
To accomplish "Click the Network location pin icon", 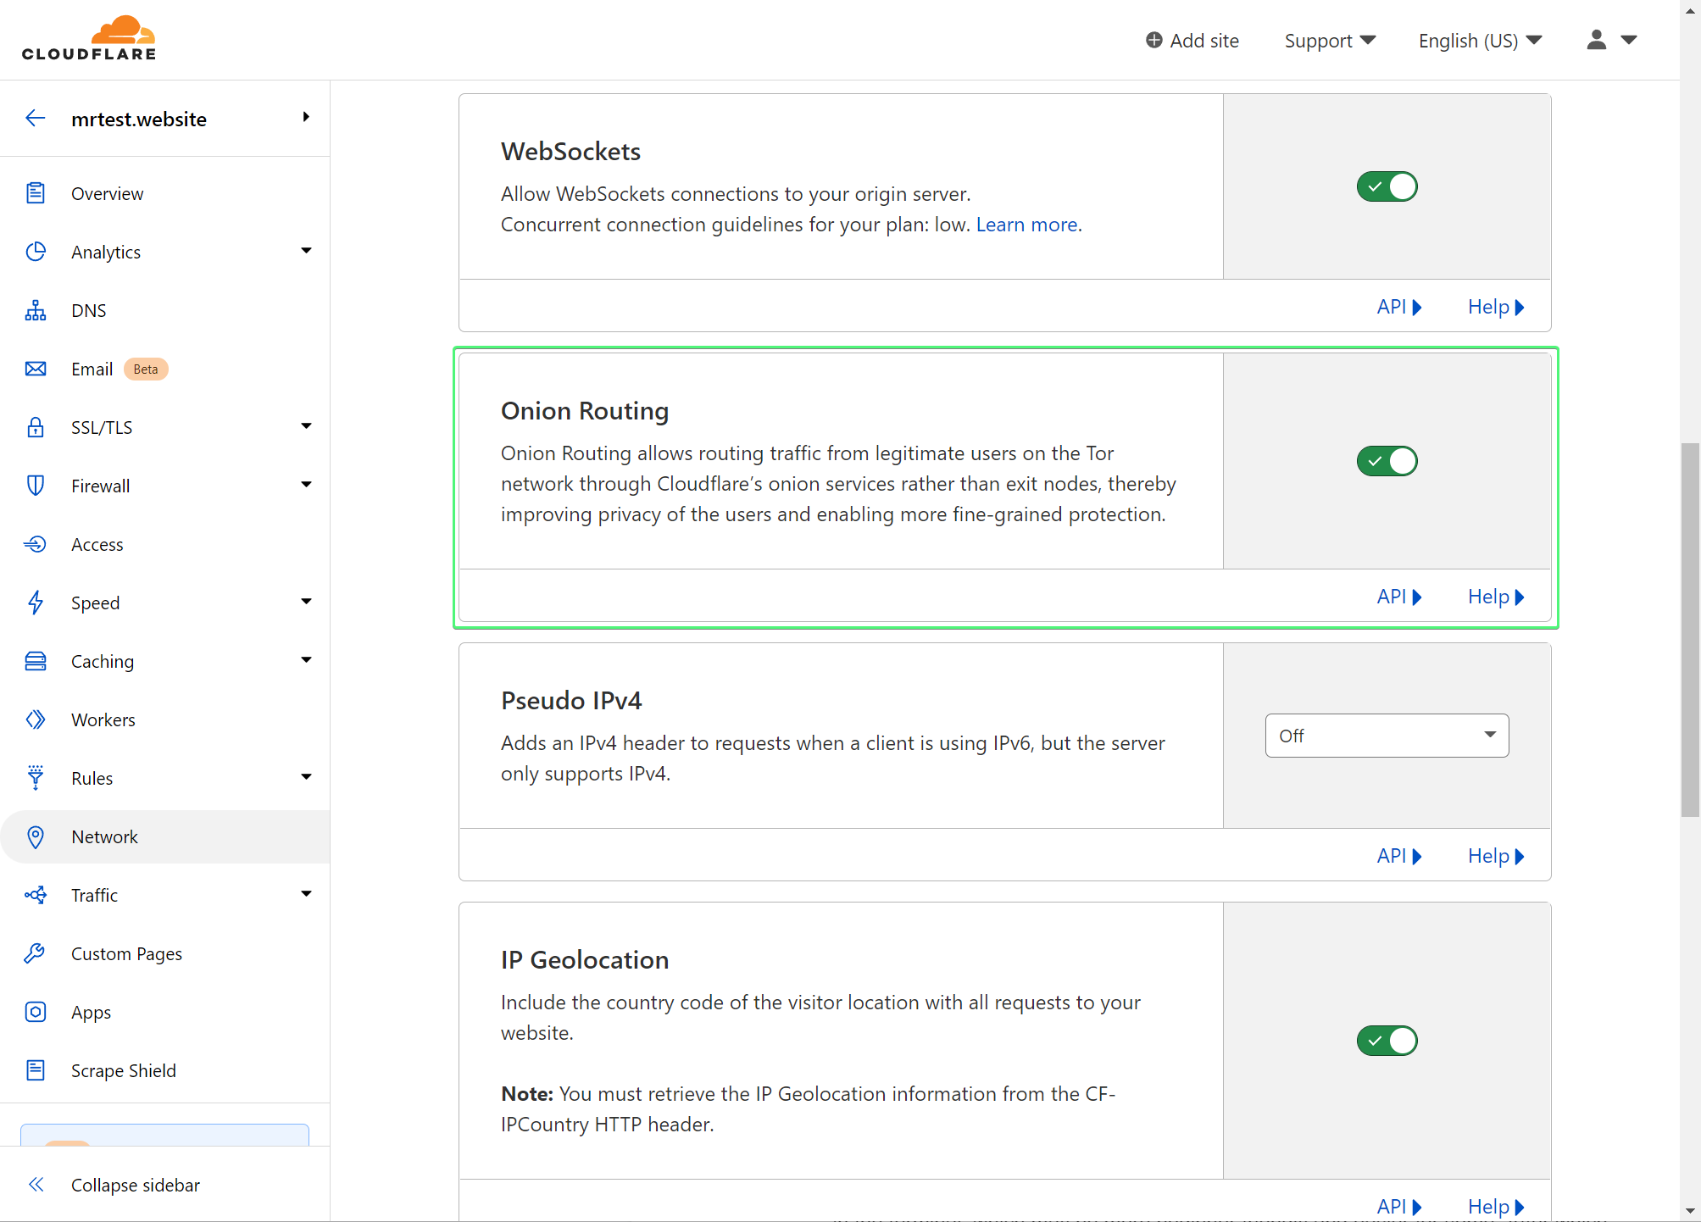I will 36,836.
